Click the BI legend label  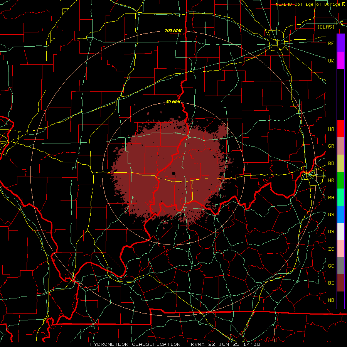331,283
